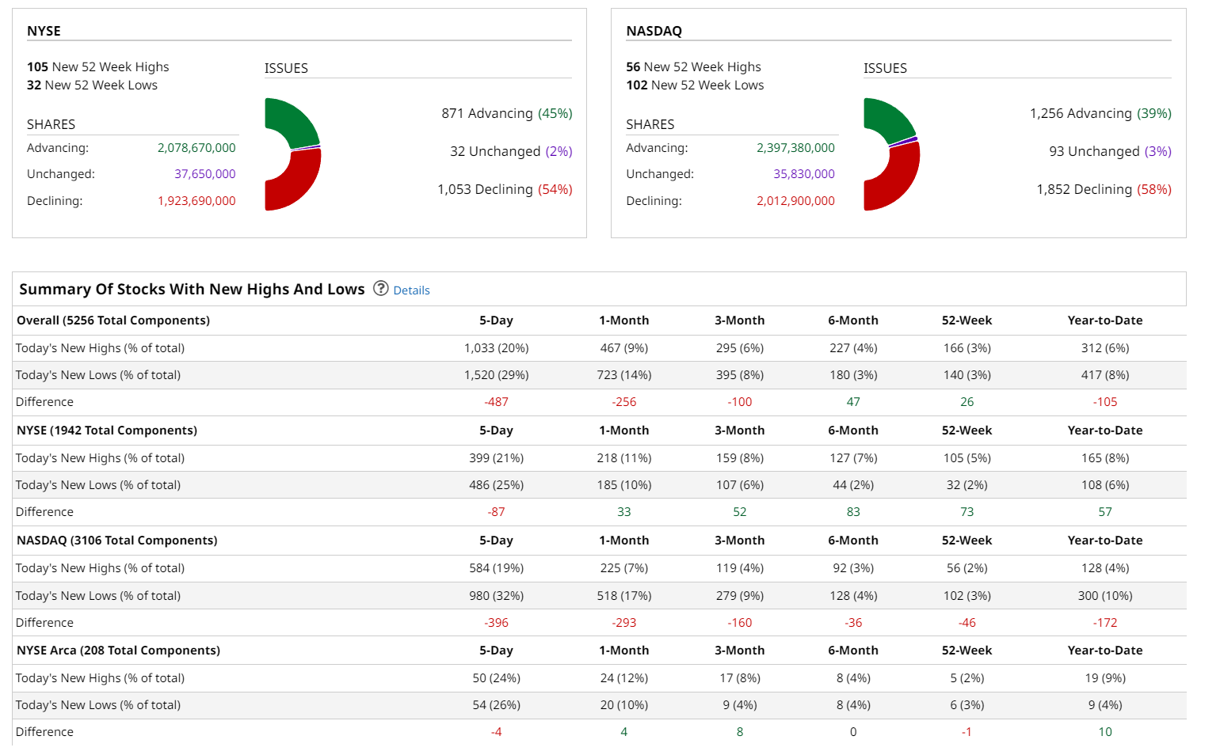Click '1,852 Declining (58%)' label
The width and height of the screenshot is (1220, 755).
1104,189
